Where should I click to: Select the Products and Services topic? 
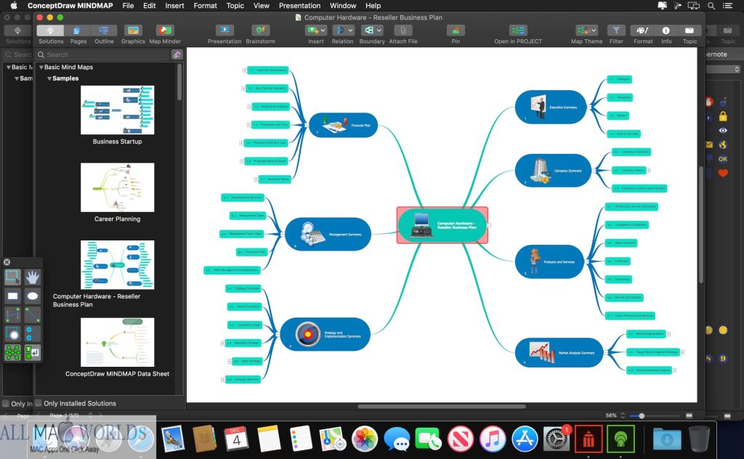pyautogui.click(x=549, y=261)
